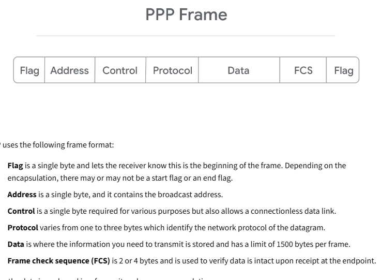Click the bold Flag term in description
Image resolution: width=381 pixels, height=280 pixels.
point(16,166)
